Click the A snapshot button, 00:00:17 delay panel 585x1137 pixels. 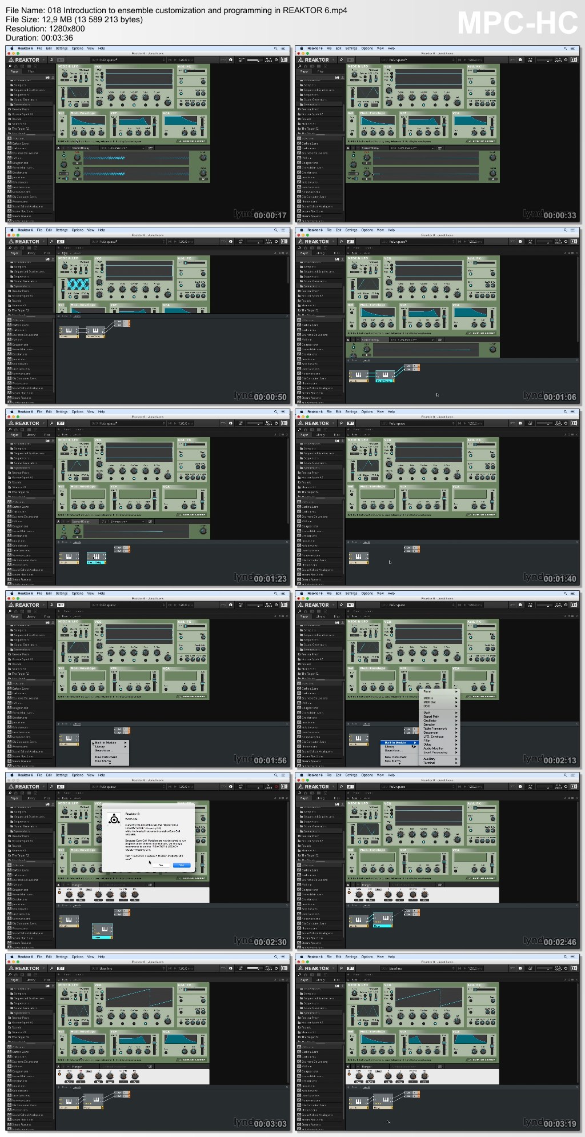(59, 147)
